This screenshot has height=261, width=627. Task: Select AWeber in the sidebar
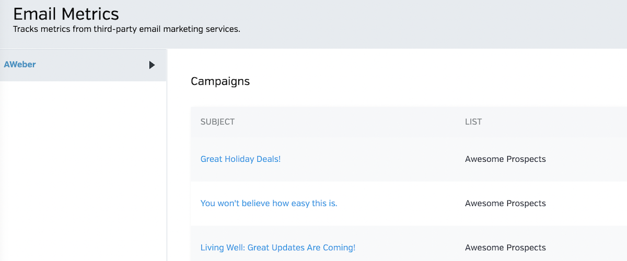[20, 65]
